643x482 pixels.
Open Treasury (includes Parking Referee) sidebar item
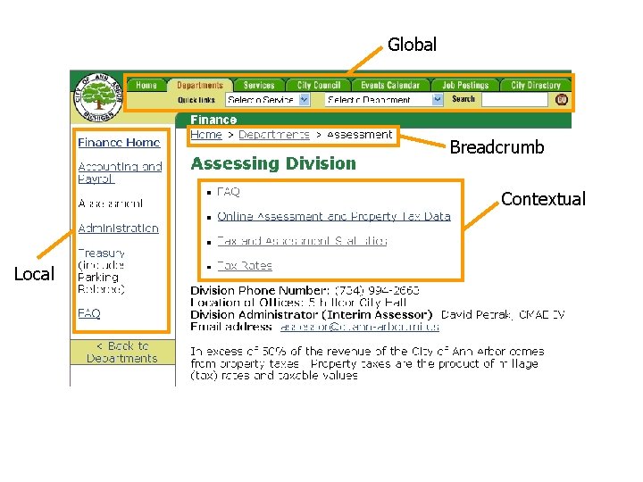click(101, 271)
